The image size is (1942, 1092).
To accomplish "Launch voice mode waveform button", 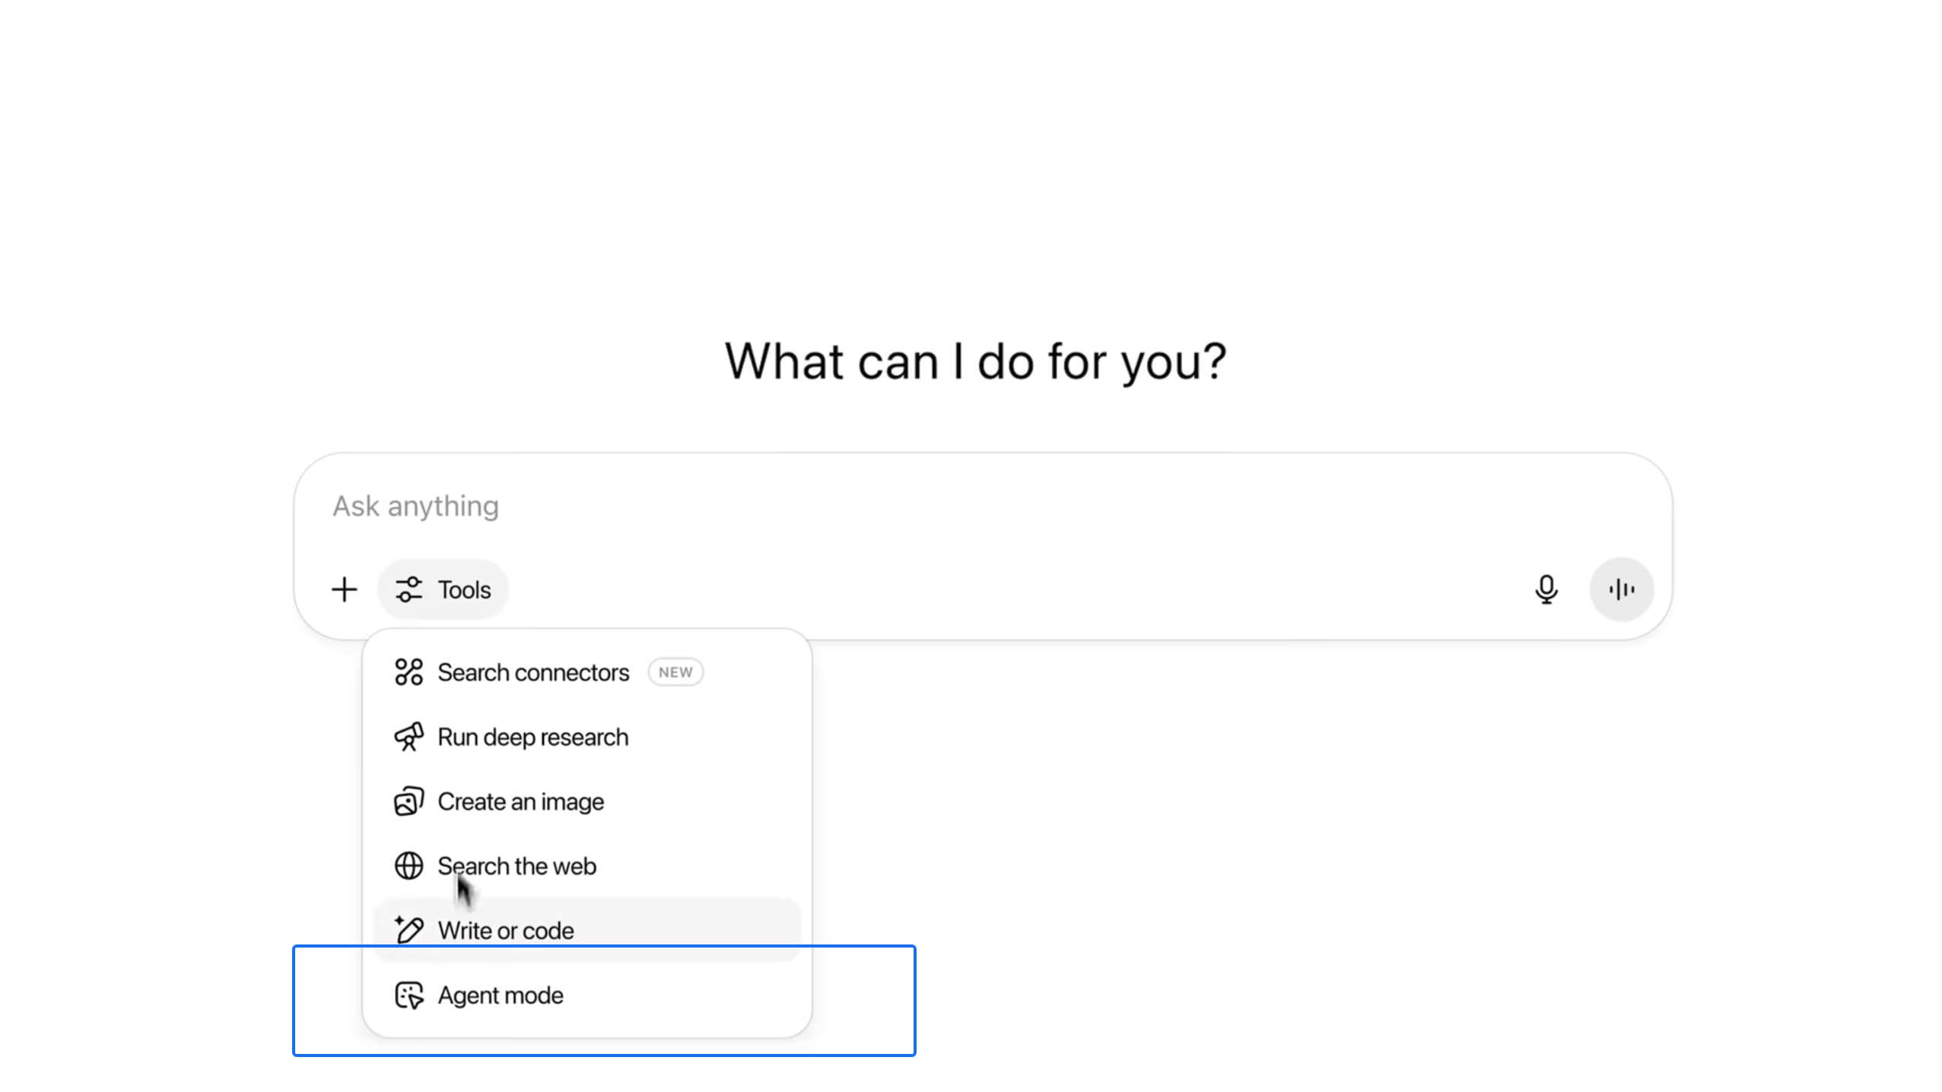I will (1621, 589).
